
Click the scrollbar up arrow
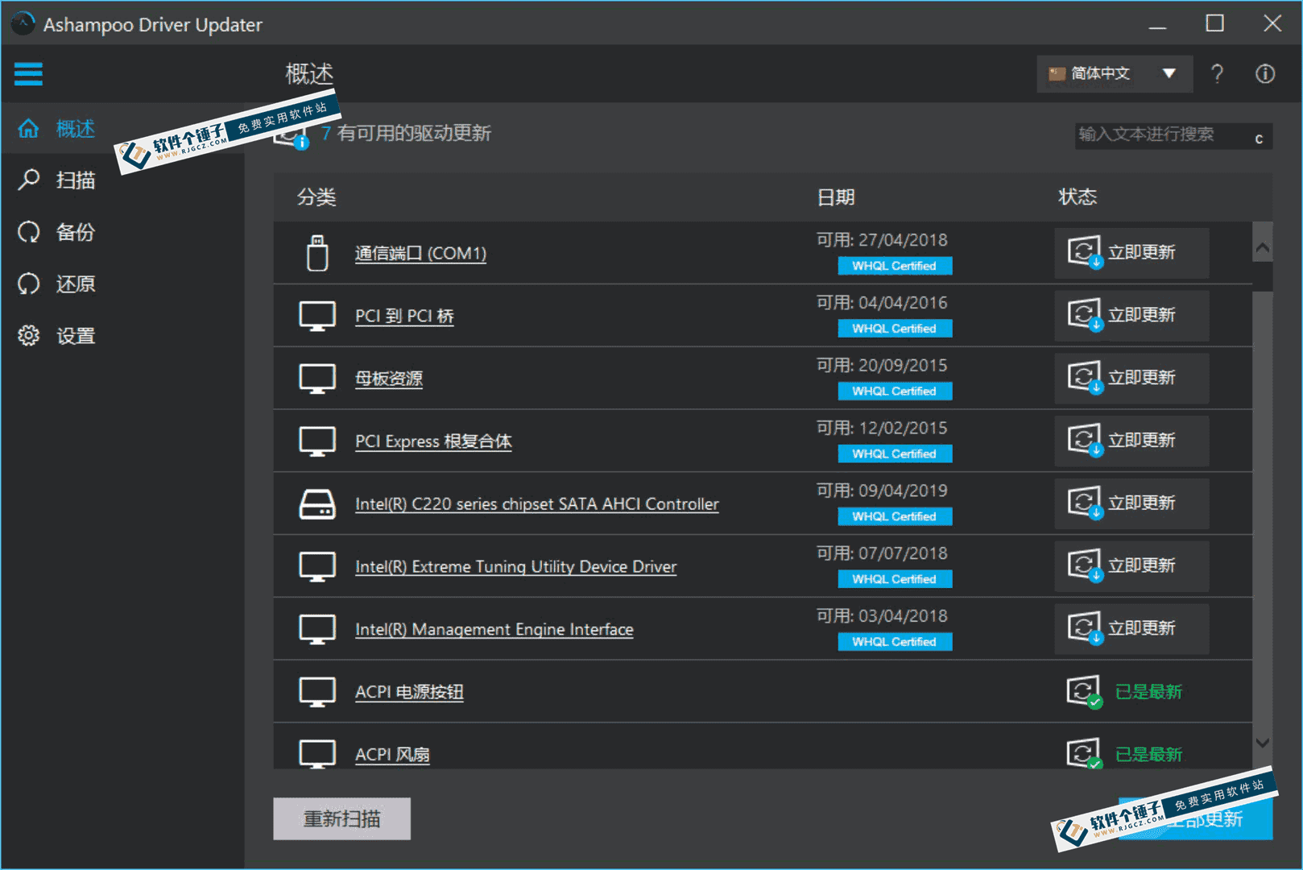[1262, 248]
